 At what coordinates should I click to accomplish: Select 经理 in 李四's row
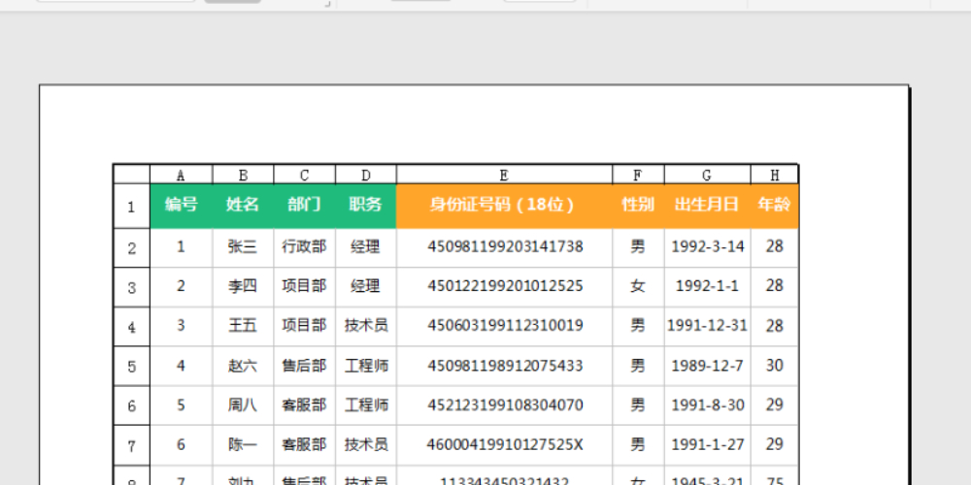[365, 286]
